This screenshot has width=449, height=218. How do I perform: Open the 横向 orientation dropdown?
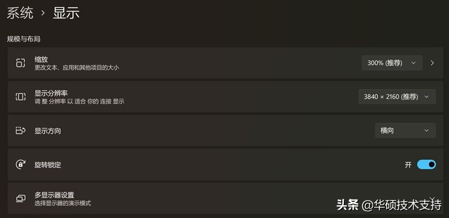(405, 130)
